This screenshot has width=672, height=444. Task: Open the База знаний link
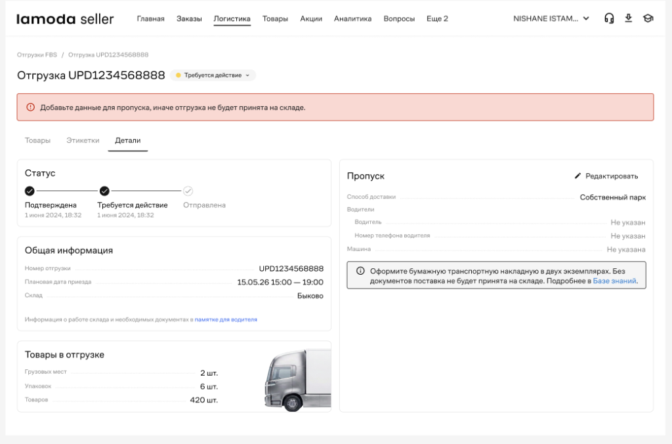click(614, 281)
